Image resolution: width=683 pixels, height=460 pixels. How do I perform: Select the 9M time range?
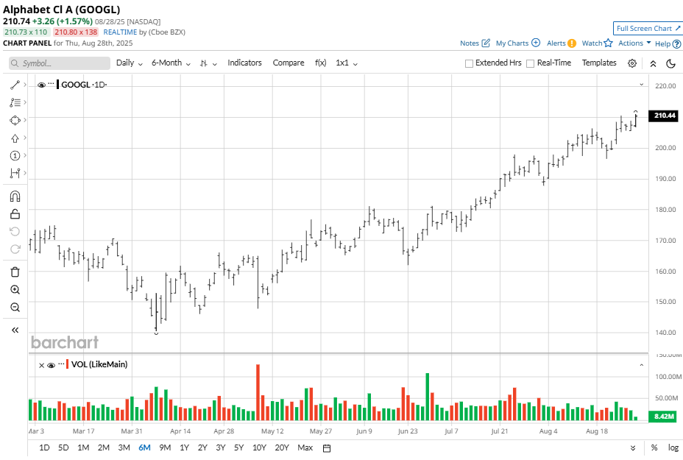(x=165, y=447)
